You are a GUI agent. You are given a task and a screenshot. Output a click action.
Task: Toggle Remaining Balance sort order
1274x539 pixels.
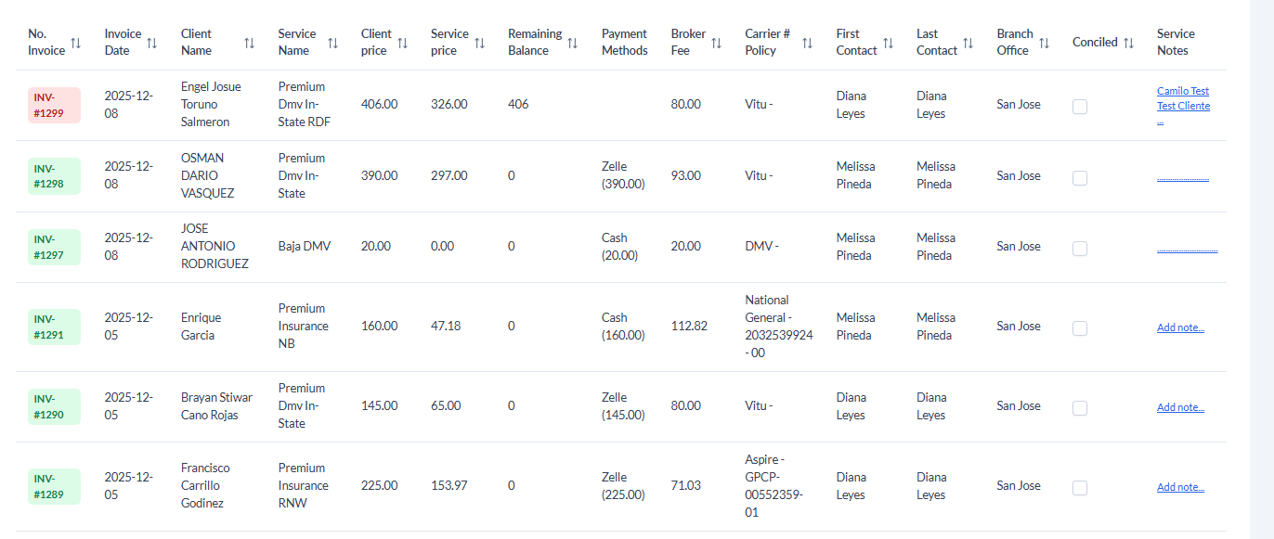coord(572,43)
